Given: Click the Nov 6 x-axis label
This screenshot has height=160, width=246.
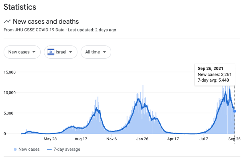Looking at the screenshot, I should [112, 139].
